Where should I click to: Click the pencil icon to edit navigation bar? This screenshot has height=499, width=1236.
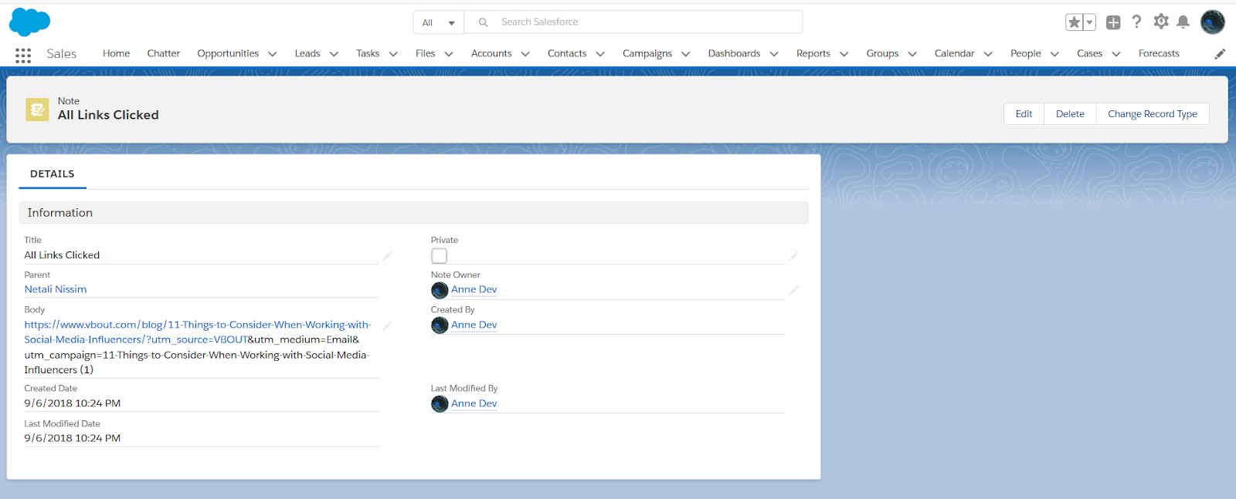tap(1220, 54)
